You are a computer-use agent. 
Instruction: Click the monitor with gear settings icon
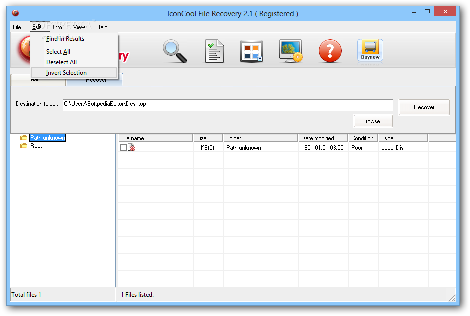point(291,51)
